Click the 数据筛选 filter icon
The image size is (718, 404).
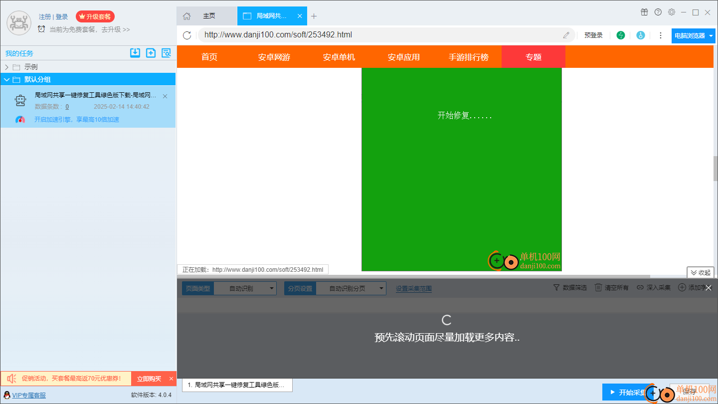pos(556,288)
